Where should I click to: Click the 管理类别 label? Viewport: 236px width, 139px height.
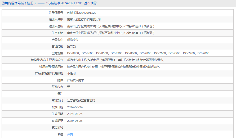57,46
